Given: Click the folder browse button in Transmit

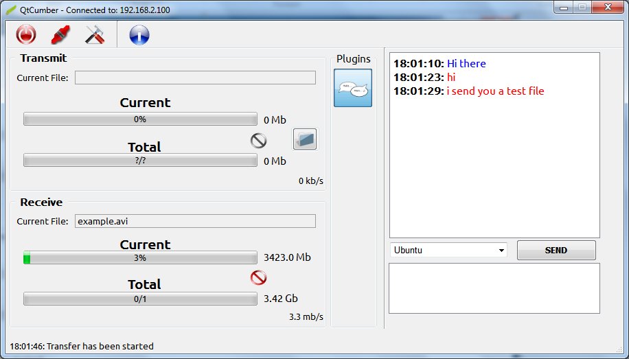Looking at the screenshot, I should click(305, 139).
